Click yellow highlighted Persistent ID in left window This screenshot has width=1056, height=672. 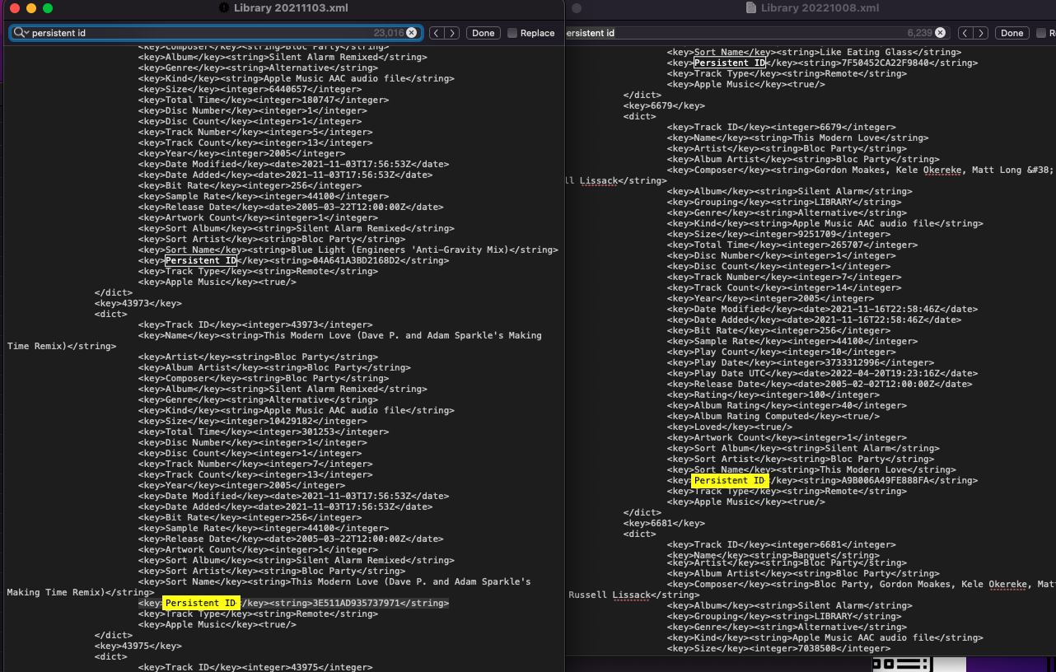click(x=200, y=604)
